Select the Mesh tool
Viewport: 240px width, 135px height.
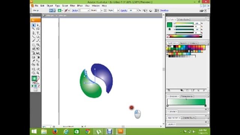(x=33, y=57)
